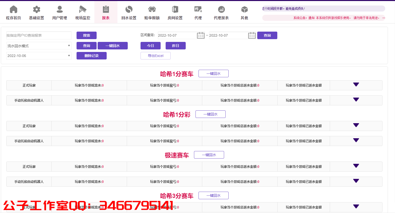The image size is (395, 213).
Task: Expand 极速赛车 正式玩家 row arrow
Action: 356,166
